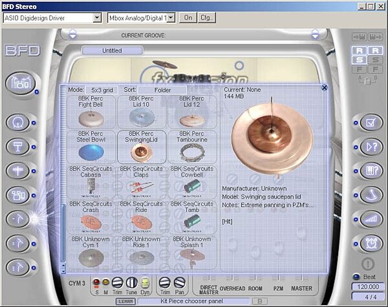The image size is (388, 307).
Task: Toggle the left S button
Action: [x=360, y=60]
